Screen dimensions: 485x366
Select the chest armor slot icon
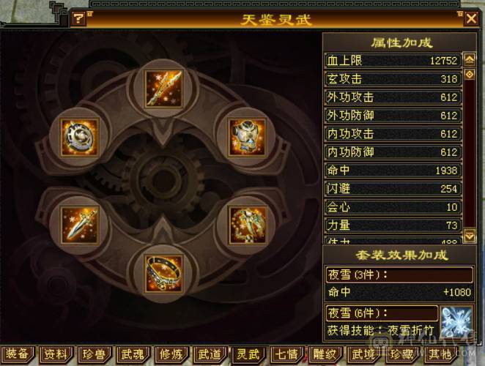click(x=248, y=138)
